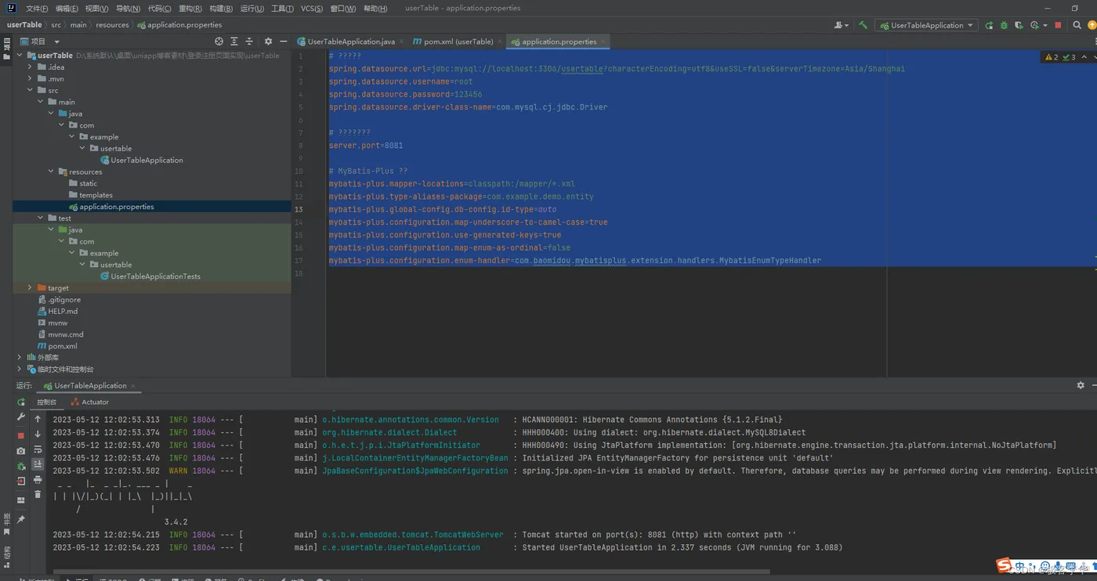This screenshot has height=581, width=1097.
Task: Click the locate-opened-file crosshair icon in project panel
Action: tap(219, 41)
